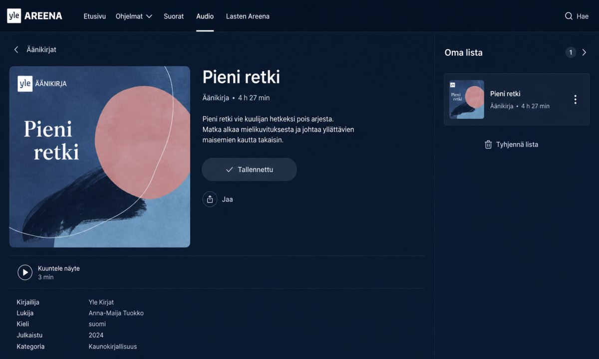The height and width of the screenshot is (359, 599).
Task: Select the Audio tab
Action: point(205,16)
